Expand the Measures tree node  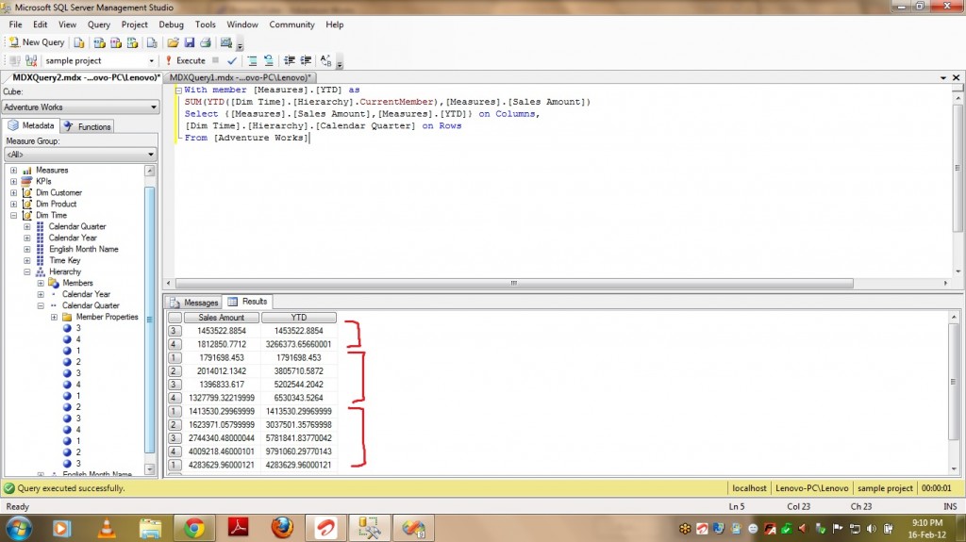[x=14, y=171]
